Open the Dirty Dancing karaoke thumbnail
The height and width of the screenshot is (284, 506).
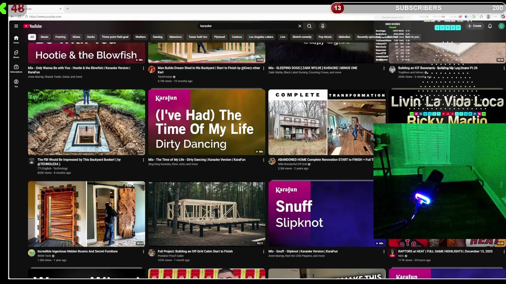point(207,122)
